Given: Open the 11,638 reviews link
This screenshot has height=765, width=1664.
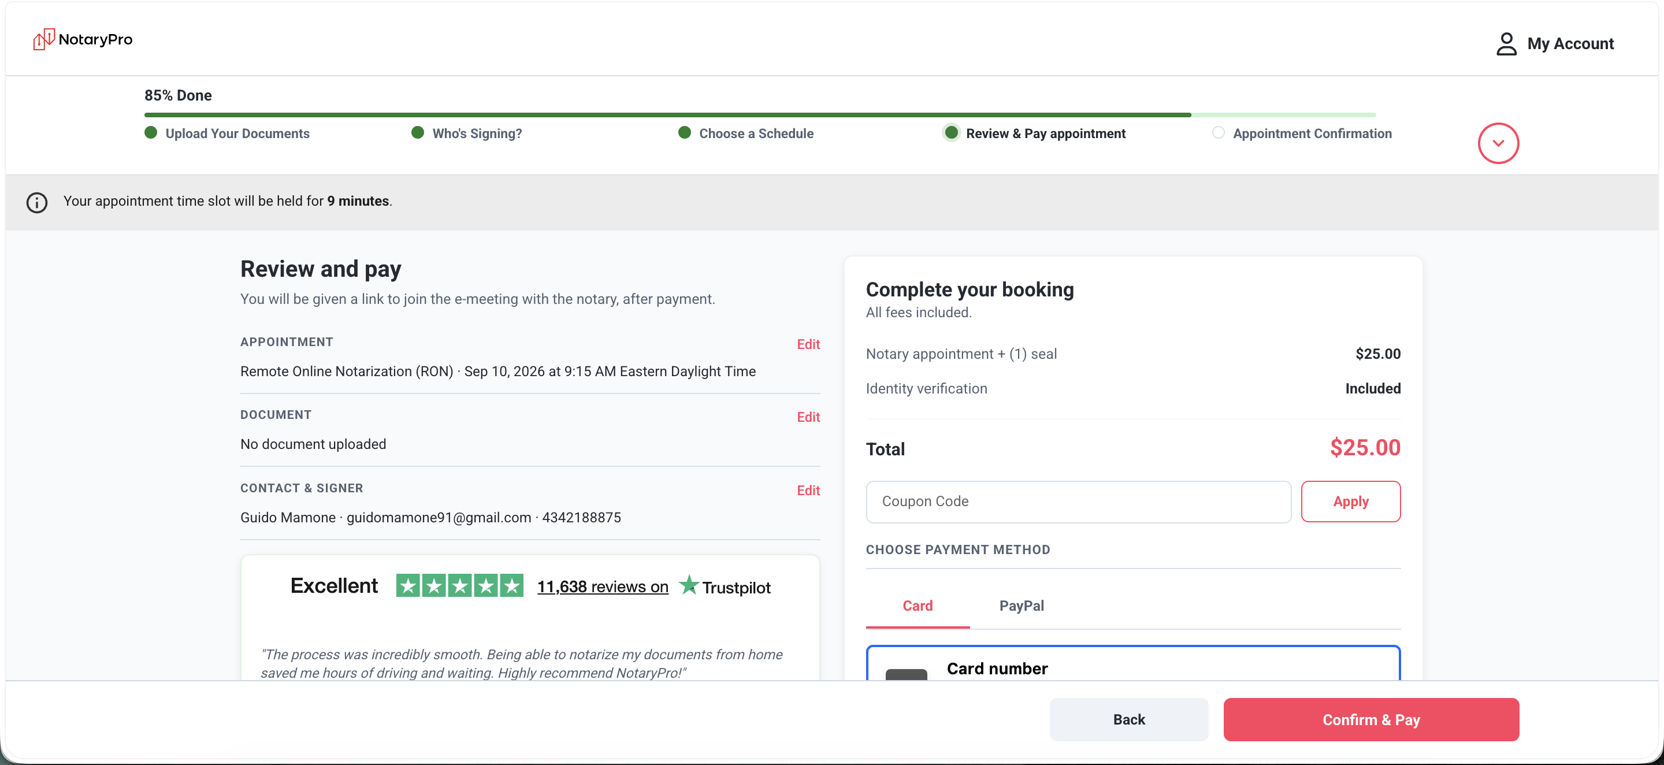Looking at the screenshot, I should (x=603, y=586).
